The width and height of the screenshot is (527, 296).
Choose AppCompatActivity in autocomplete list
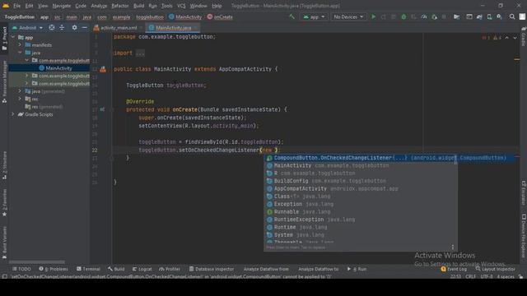pos(361,188)
